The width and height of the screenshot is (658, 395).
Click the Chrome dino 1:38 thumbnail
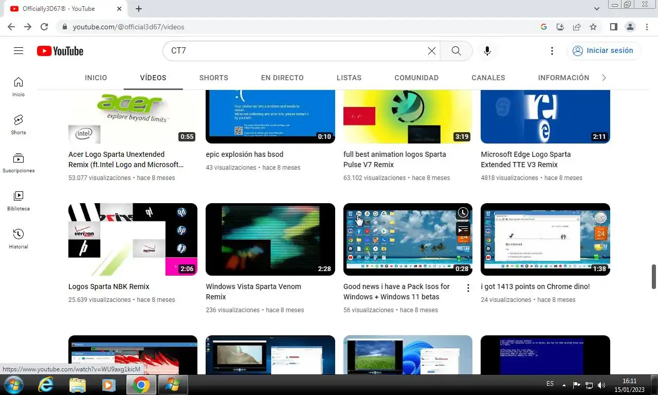click(x=545, y=239)
